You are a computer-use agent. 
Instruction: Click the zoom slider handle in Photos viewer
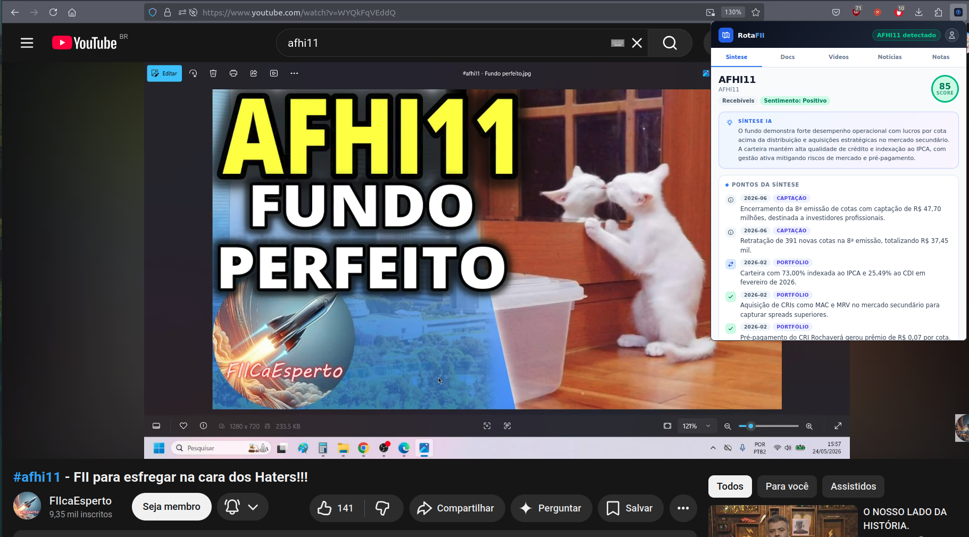[x=751, y=426]
